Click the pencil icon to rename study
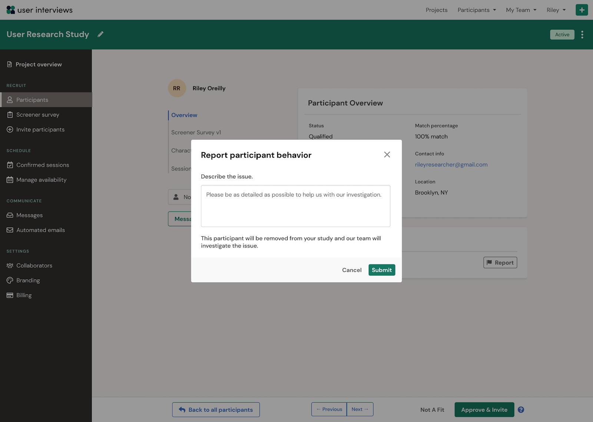This screenshot has width=593, height=422. click(100, 34)
